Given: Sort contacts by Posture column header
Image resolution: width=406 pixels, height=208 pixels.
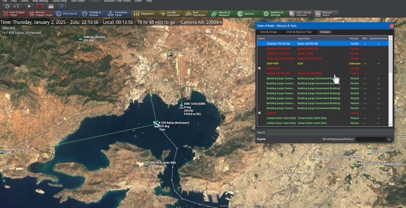Looking at the screenshot, I should click(x=354, y=38).
